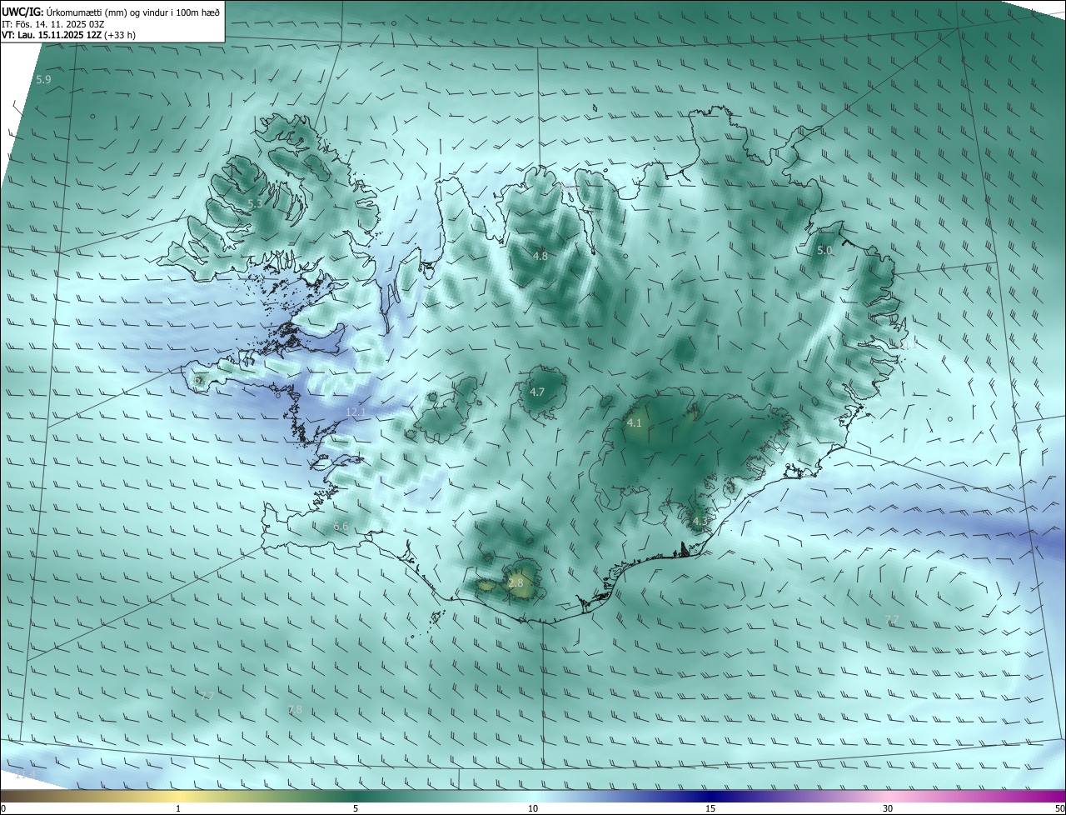Click the 4.1 value label on Vatnajökull
1066x815 pixels.
(x=635, y=422)
